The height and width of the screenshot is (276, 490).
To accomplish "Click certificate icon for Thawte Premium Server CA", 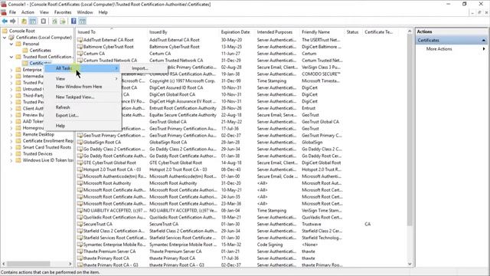I will click(80, 251).
